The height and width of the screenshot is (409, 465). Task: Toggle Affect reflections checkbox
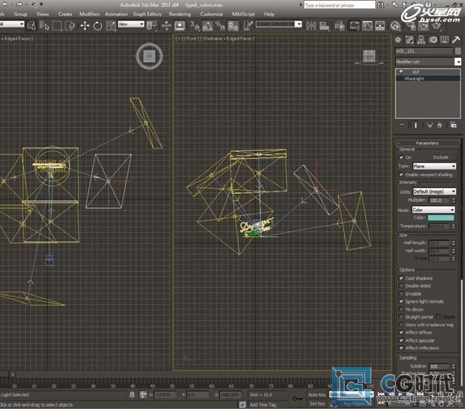(x=401, y=348)
